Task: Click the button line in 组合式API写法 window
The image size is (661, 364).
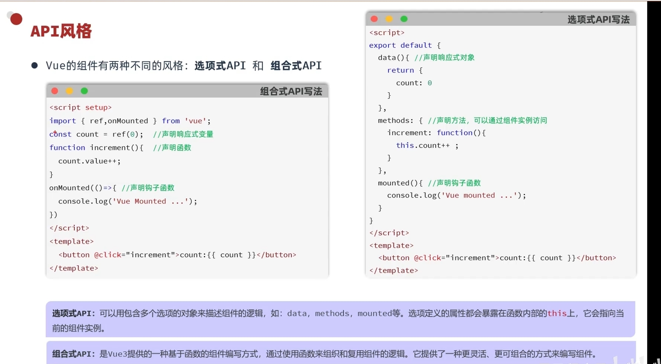Action: click(177, 255)
